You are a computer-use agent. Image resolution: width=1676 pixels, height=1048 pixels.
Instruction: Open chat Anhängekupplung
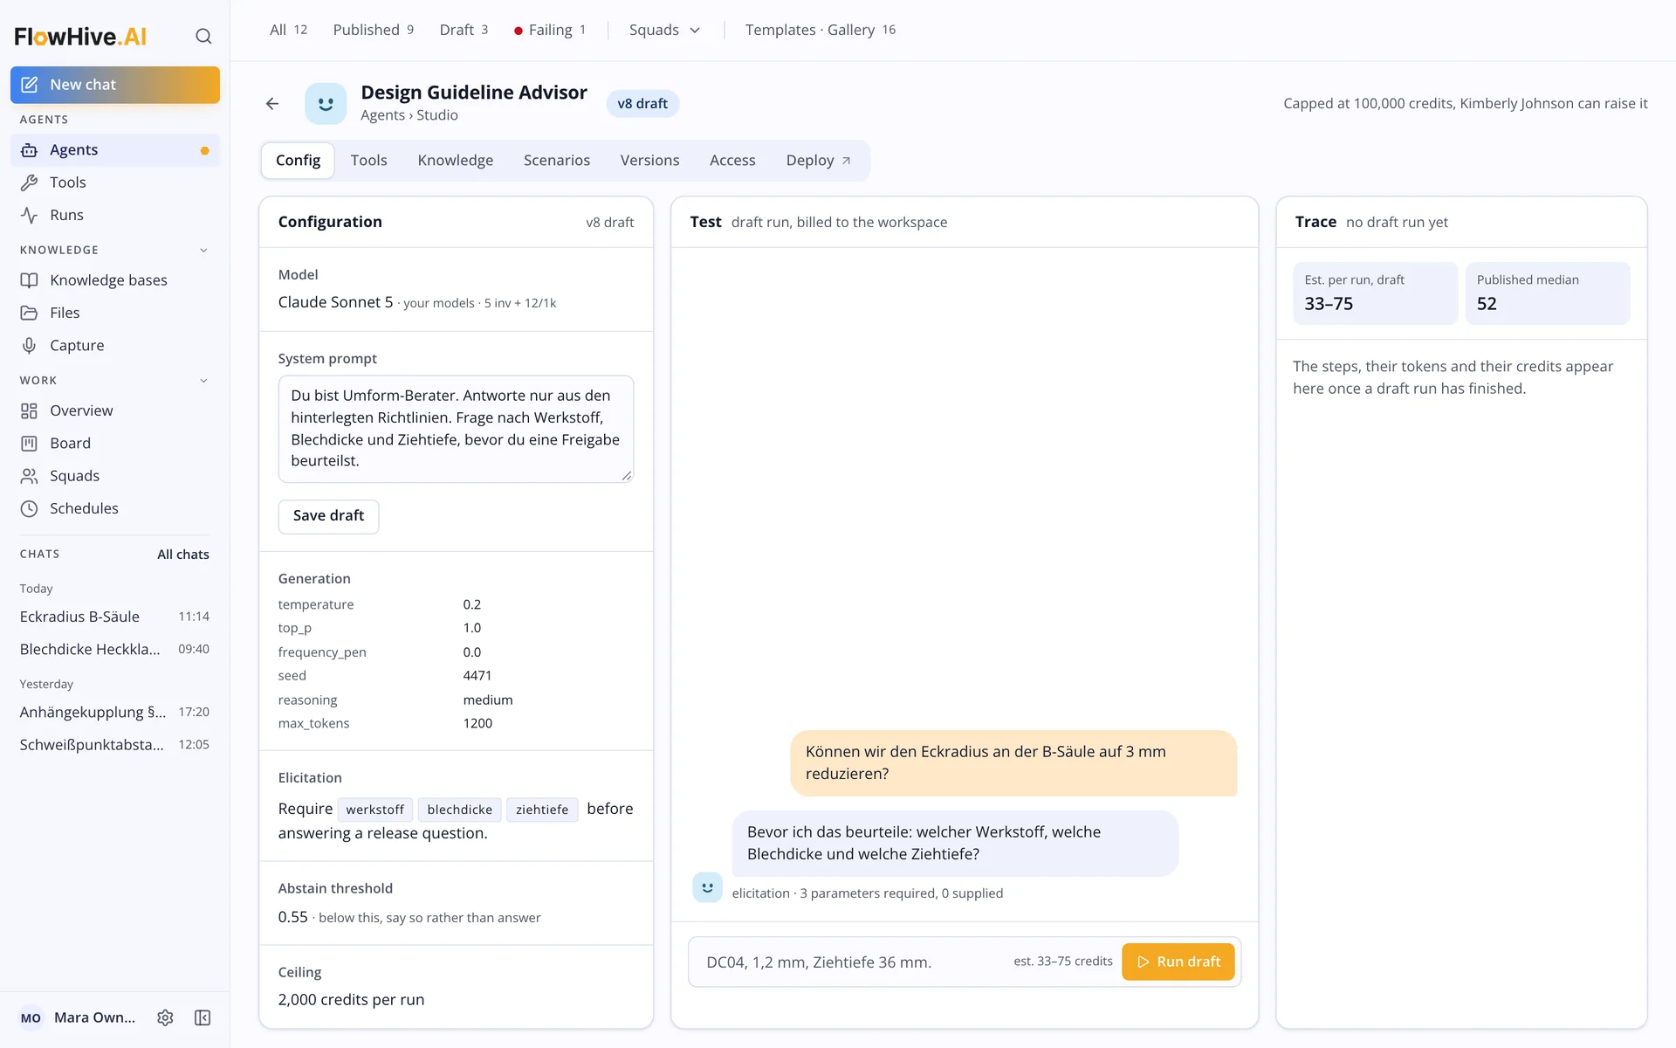(x=115, y=712)
